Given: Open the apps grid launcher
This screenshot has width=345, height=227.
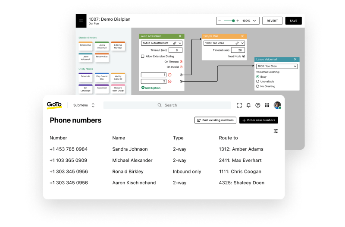Looking at the screenshot, I should click(267, 105).
